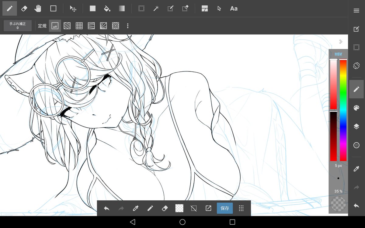
Task: Select the Panel divide tool
Action: click(x=204, y=9)
